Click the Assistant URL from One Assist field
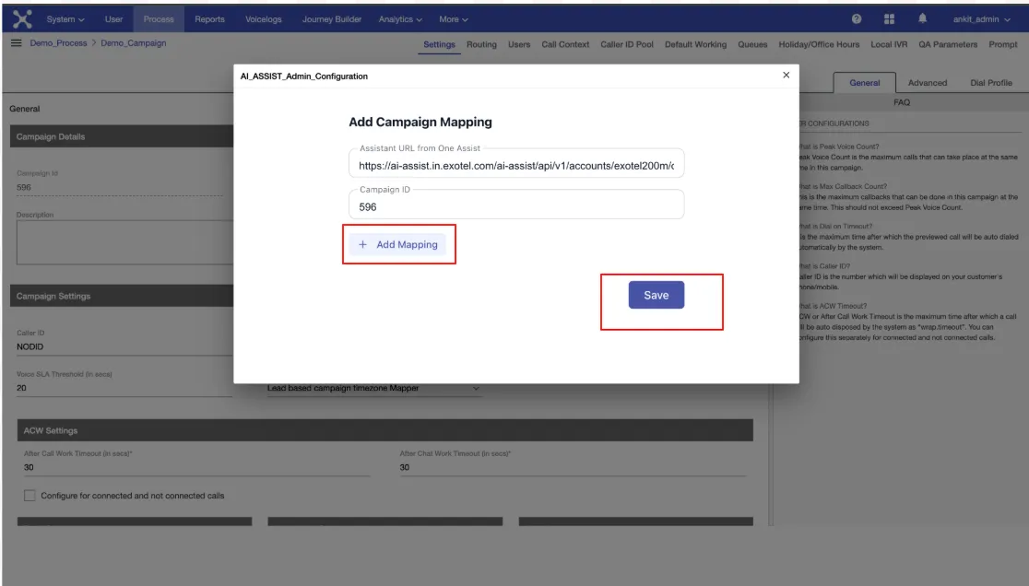 (x=516, y=163)
